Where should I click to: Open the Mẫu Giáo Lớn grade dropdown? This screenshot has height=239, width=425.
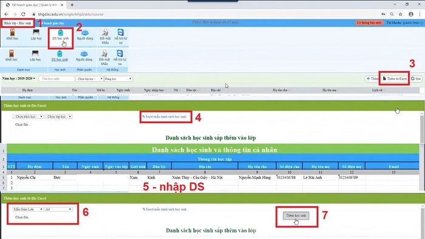pyautogui.click(x=28, y=209)
